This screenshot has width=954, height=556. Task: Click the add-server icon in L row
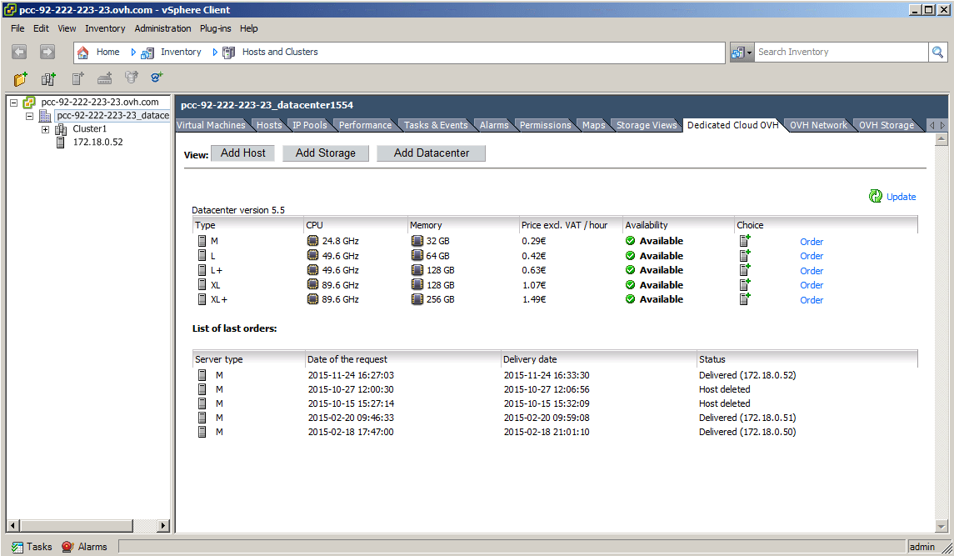point(745,255)
